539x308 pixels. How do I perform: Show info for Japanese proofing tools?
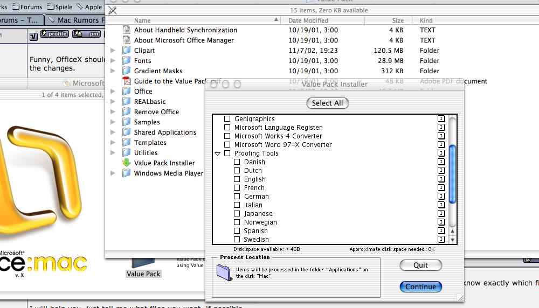[441, 214]
